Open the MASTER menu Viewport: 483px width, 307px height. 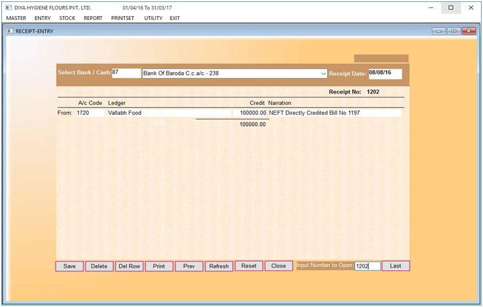point(16,18)
